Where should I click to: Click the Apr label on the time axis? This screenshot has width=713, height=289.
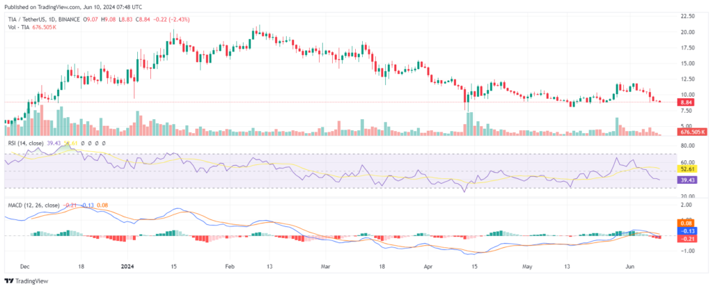pyautogui.click(x=428, y=265)
